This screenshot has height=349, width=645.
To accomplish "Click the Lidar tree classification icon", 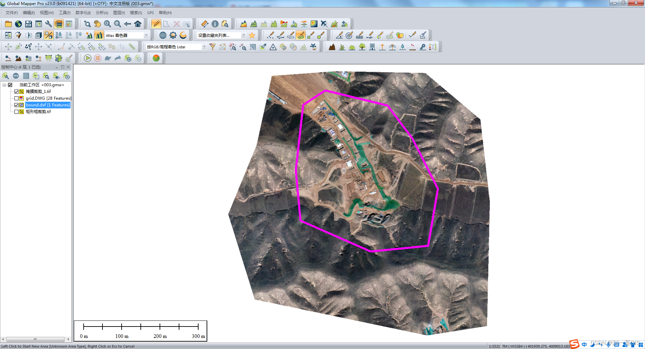I will 362,47.
